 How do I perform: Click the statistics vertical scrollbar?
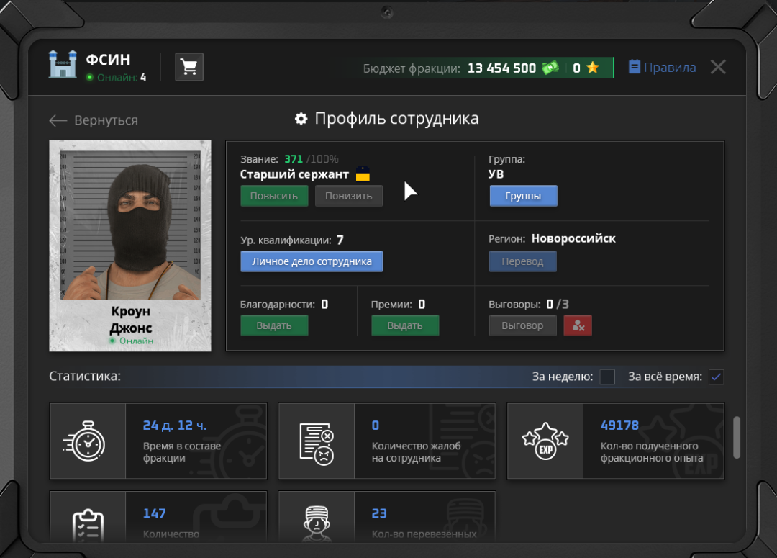(x=737, y=437)
